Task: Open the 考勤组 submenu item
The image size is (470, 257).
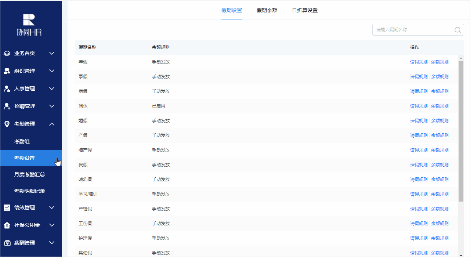Action: 31,141
